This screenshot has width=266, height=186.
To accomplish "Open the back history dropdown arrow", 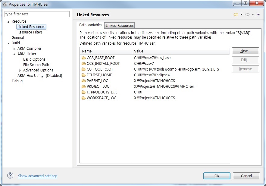I will (x=241, y=14).
